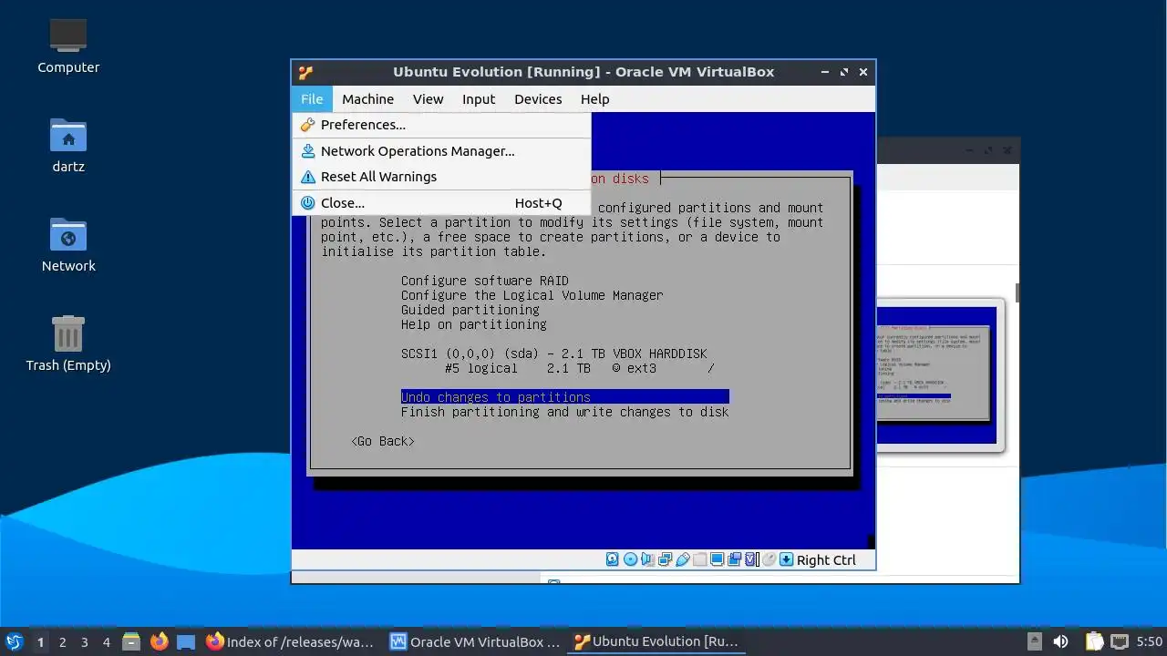1167x656 pixels.
Task: Open Network Operations Manager
Action: (441, 151)
